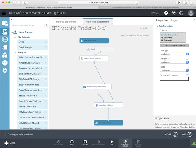Open the Project panel tab

point(174,20)
